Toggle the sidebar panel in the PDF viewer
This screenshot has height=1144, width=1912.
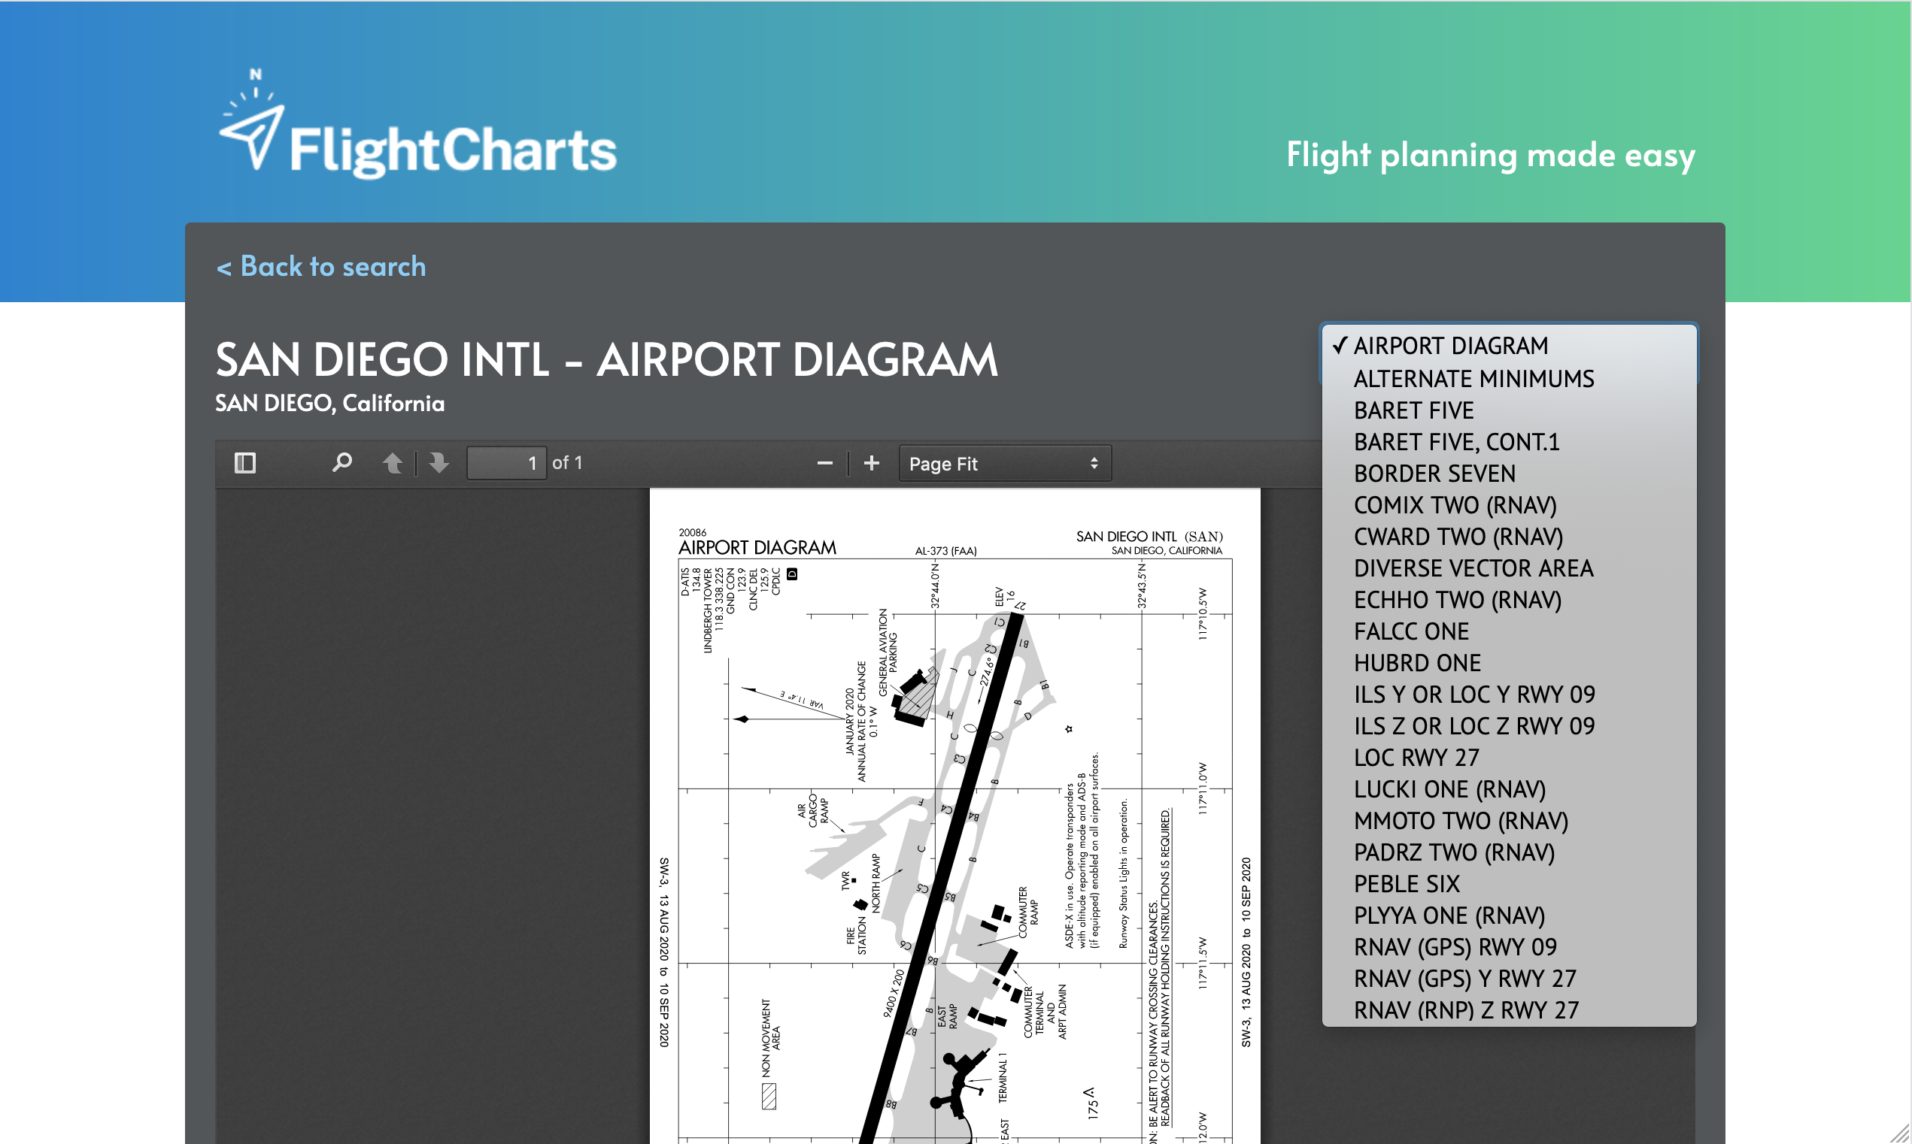pos(245,462)
